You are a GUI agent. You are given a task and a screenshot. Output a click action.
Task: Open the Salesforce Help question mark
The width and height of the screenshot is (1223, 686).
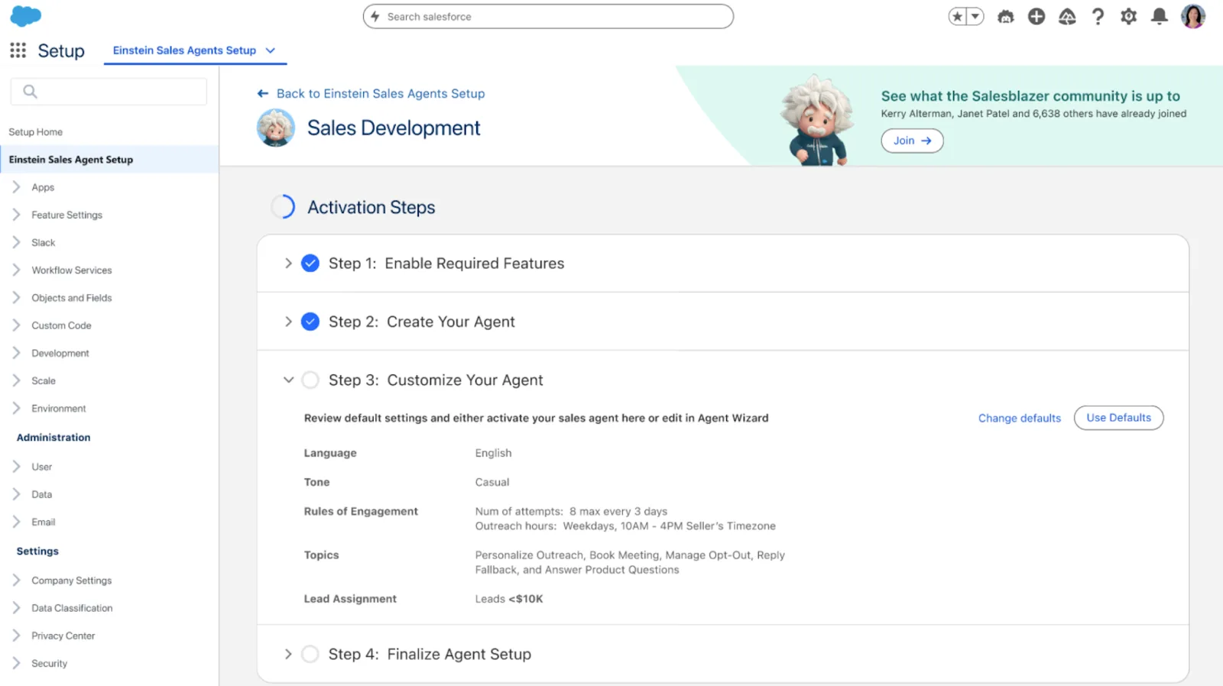[1098, 16]
